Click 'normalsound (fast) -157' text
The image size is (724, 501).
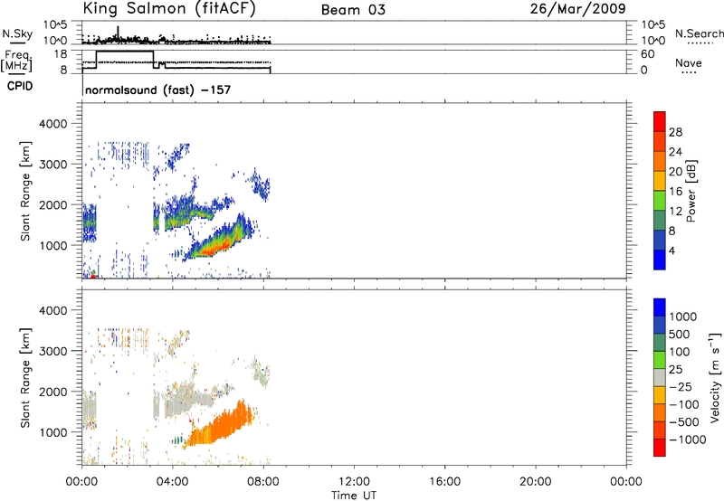pyautogui.click(x=157, y=90)
